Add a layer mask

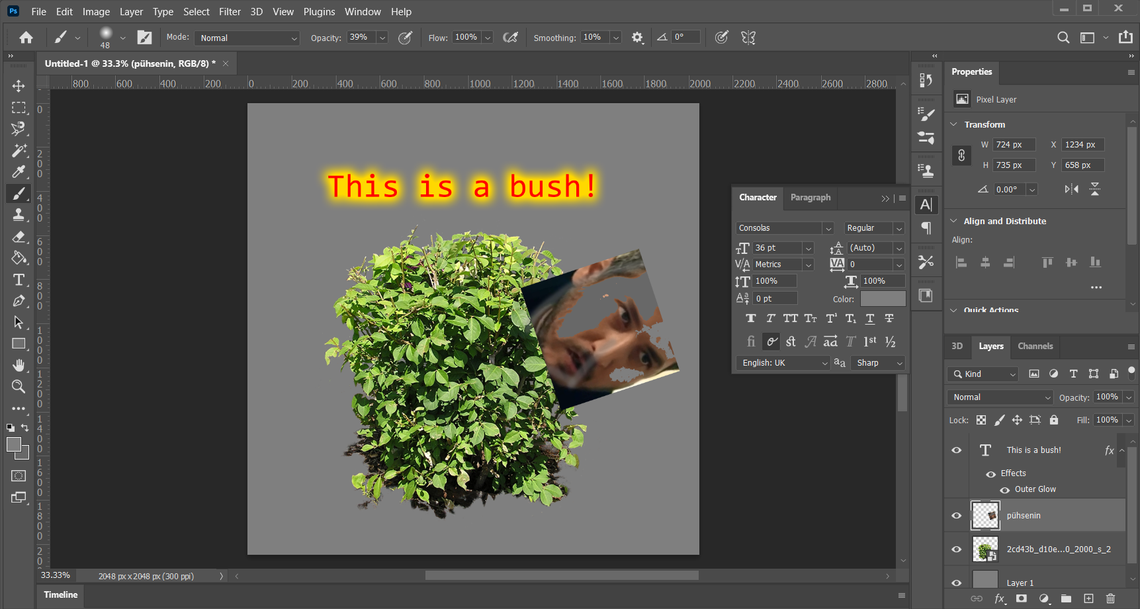pyautogui.click(x=1022, y=598)
